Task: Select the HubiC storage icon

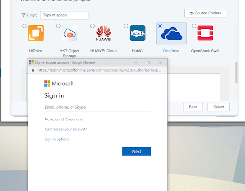Action: (x=138, y=33)
